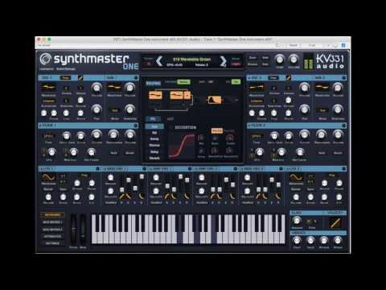386x290 pixels.
Task: Choose the LFO 2 sine waveform icon
Action: (296, 177)
